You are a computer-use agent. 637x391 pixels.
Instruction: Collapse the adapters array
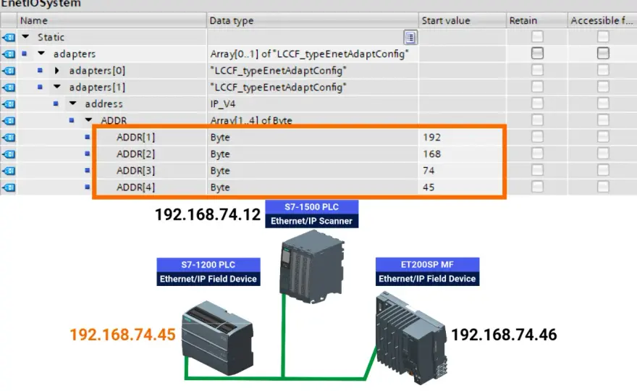point(41,54)
